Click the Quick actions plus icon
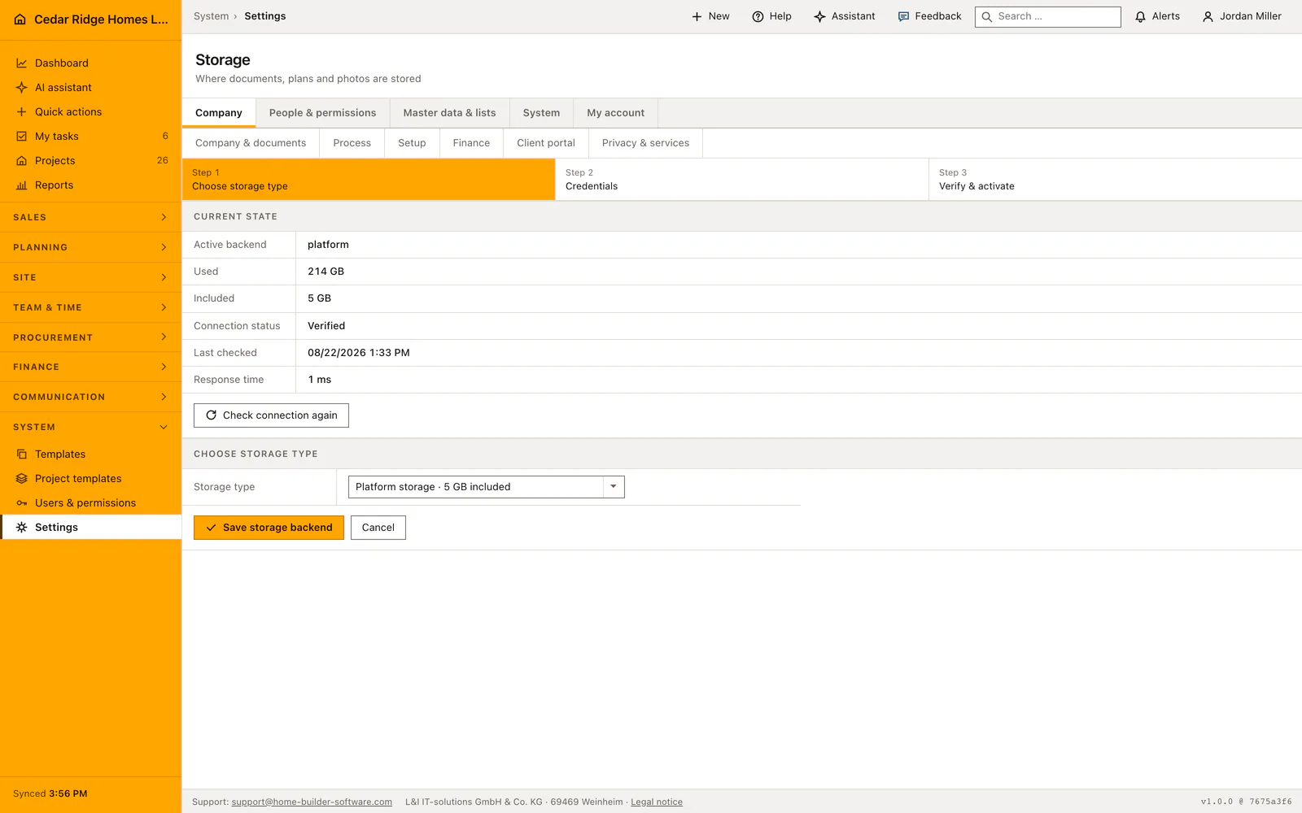 click(22, 112)
